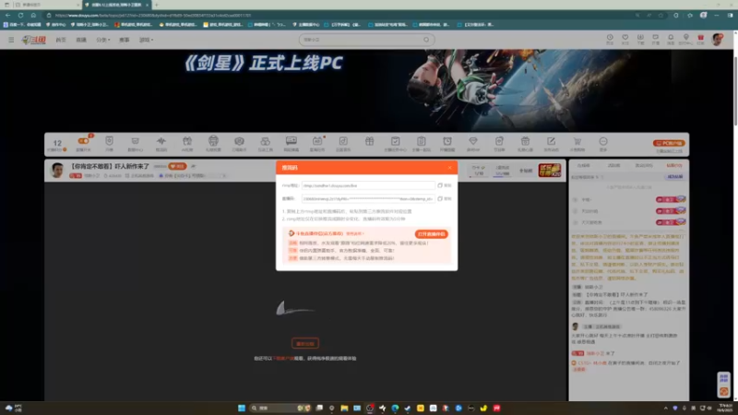Click the orange floating icon at page bottom-right
Screen dimensions: 738x415
[x=724, y=391]
